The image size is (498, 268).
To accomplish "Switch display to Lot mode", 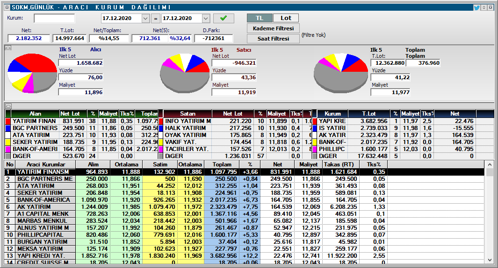I will [286, 18].
